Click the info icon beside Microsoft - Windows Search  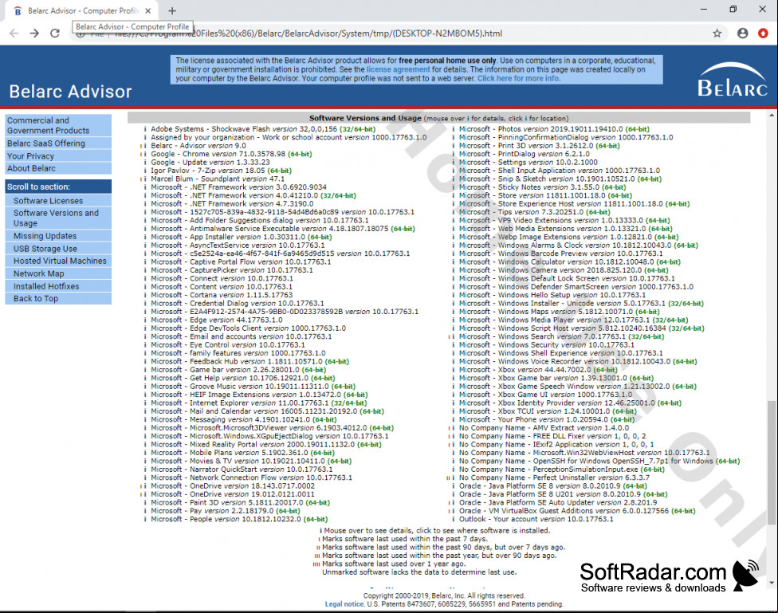pyautogui.click(x=453, y=336)
